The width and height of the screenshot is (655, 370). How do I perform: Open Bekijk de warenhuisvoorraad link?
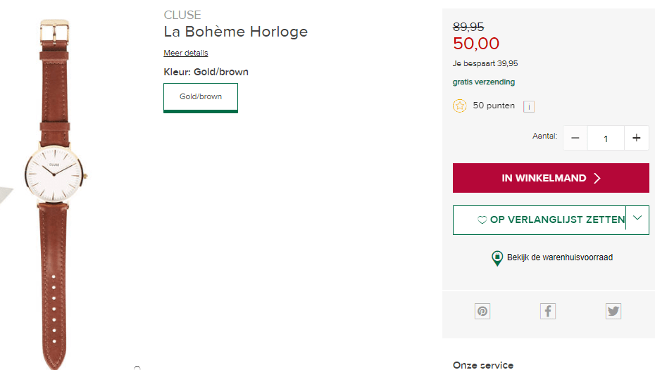[x=560, y=257]
